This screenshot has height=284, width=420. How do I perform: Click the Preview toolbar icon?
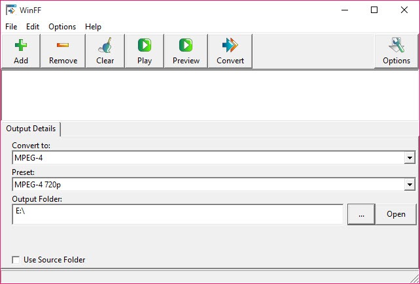186,46
